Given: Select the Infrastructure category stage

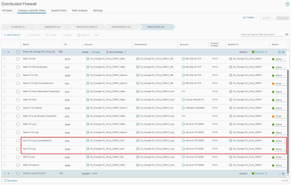Looking at the screenshot, I should point(86,27).
